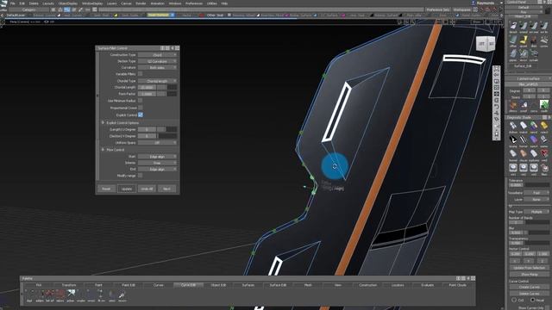The width and height of the screenshot is (552, 310).
Task: Enable the Variable Fillets checkbox
Action: click(140, 74)
